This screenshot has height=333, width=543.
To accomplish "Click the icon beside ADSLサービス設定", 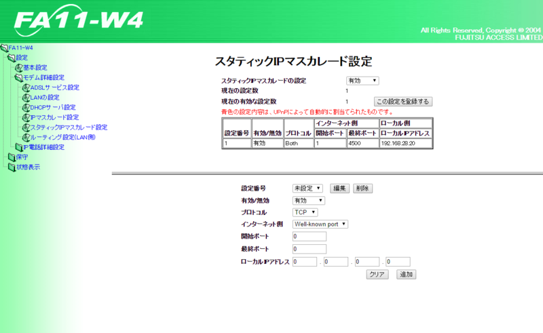I will (x=26, y=87).
